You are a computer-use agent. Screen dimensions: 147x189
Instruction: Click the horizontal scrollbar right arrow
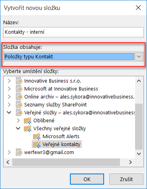click(x=130, y=162)
